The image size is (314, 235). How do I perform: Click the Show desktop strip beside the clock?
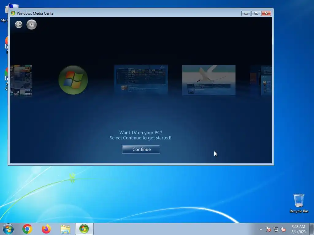click(312, 229)
